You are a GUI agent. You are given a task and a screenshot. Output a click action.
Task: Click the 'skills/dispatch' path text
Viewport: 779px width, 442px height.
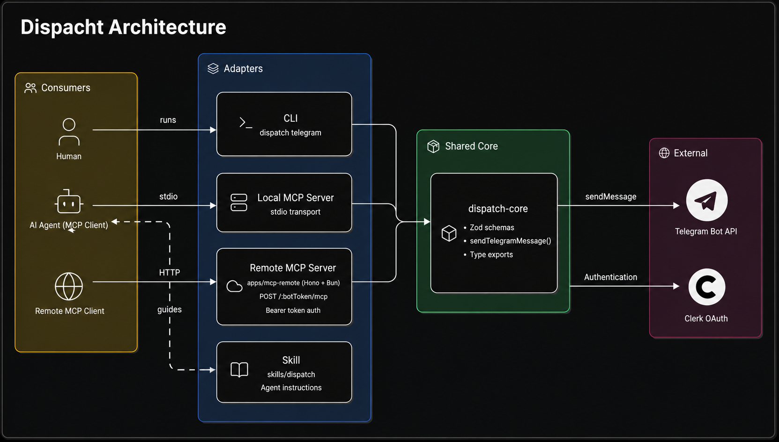291,375
